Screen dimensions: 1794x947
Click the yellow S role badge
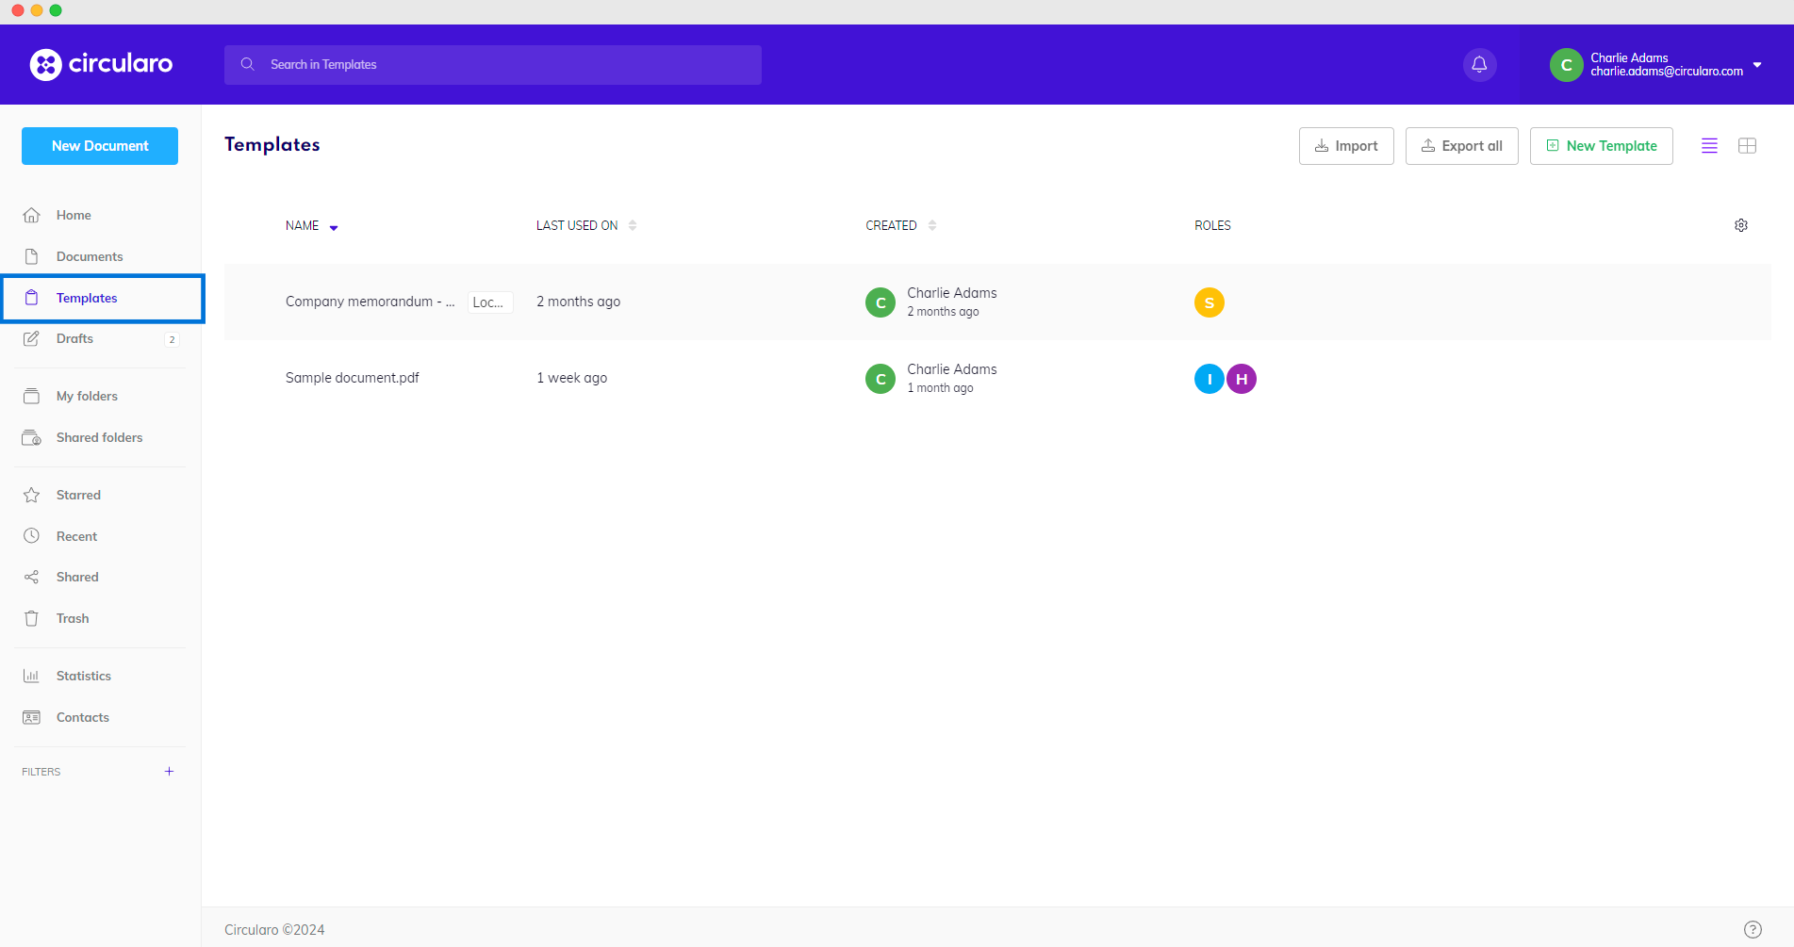point(1209,302)
